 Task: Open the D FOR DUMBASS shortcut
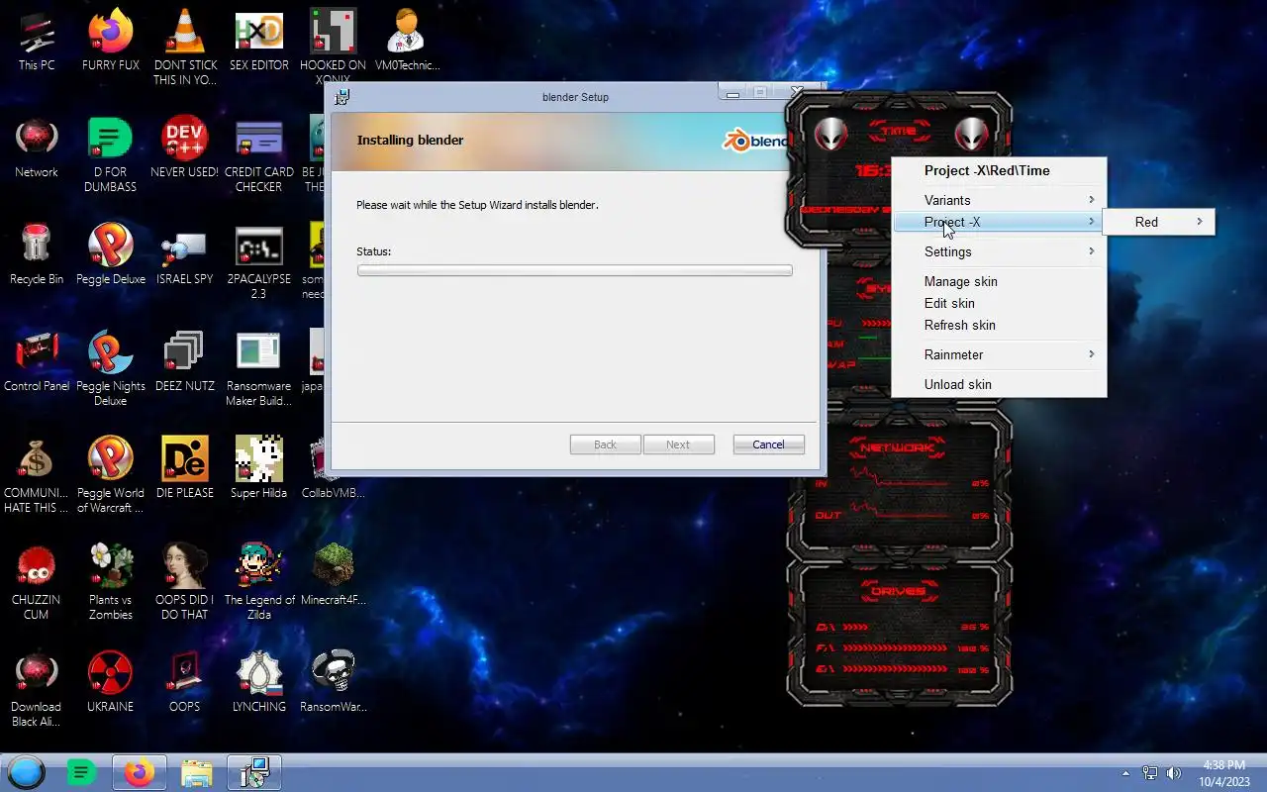pos(111,153)
